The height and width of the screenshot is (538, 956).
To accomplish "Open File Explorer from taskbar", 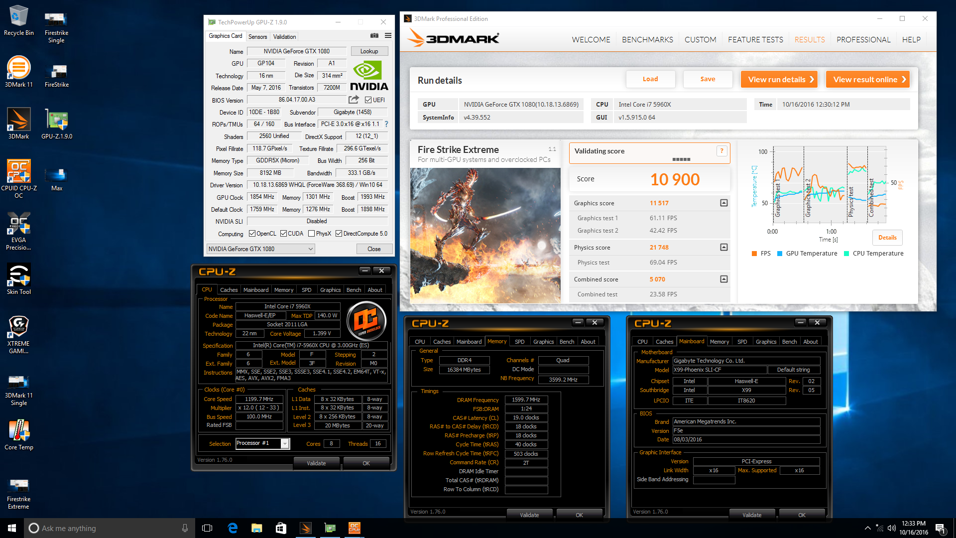I will (257, 528).
